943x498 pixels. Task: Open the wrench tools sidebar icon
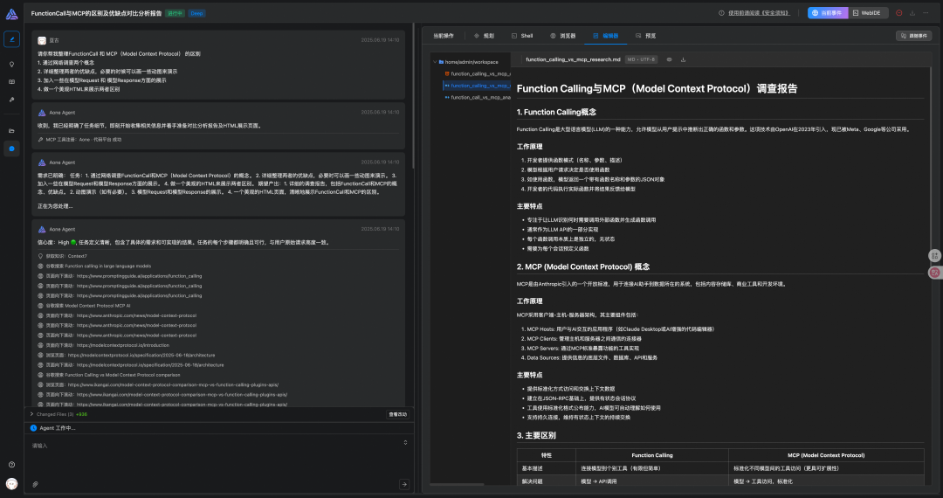(11, 100)
